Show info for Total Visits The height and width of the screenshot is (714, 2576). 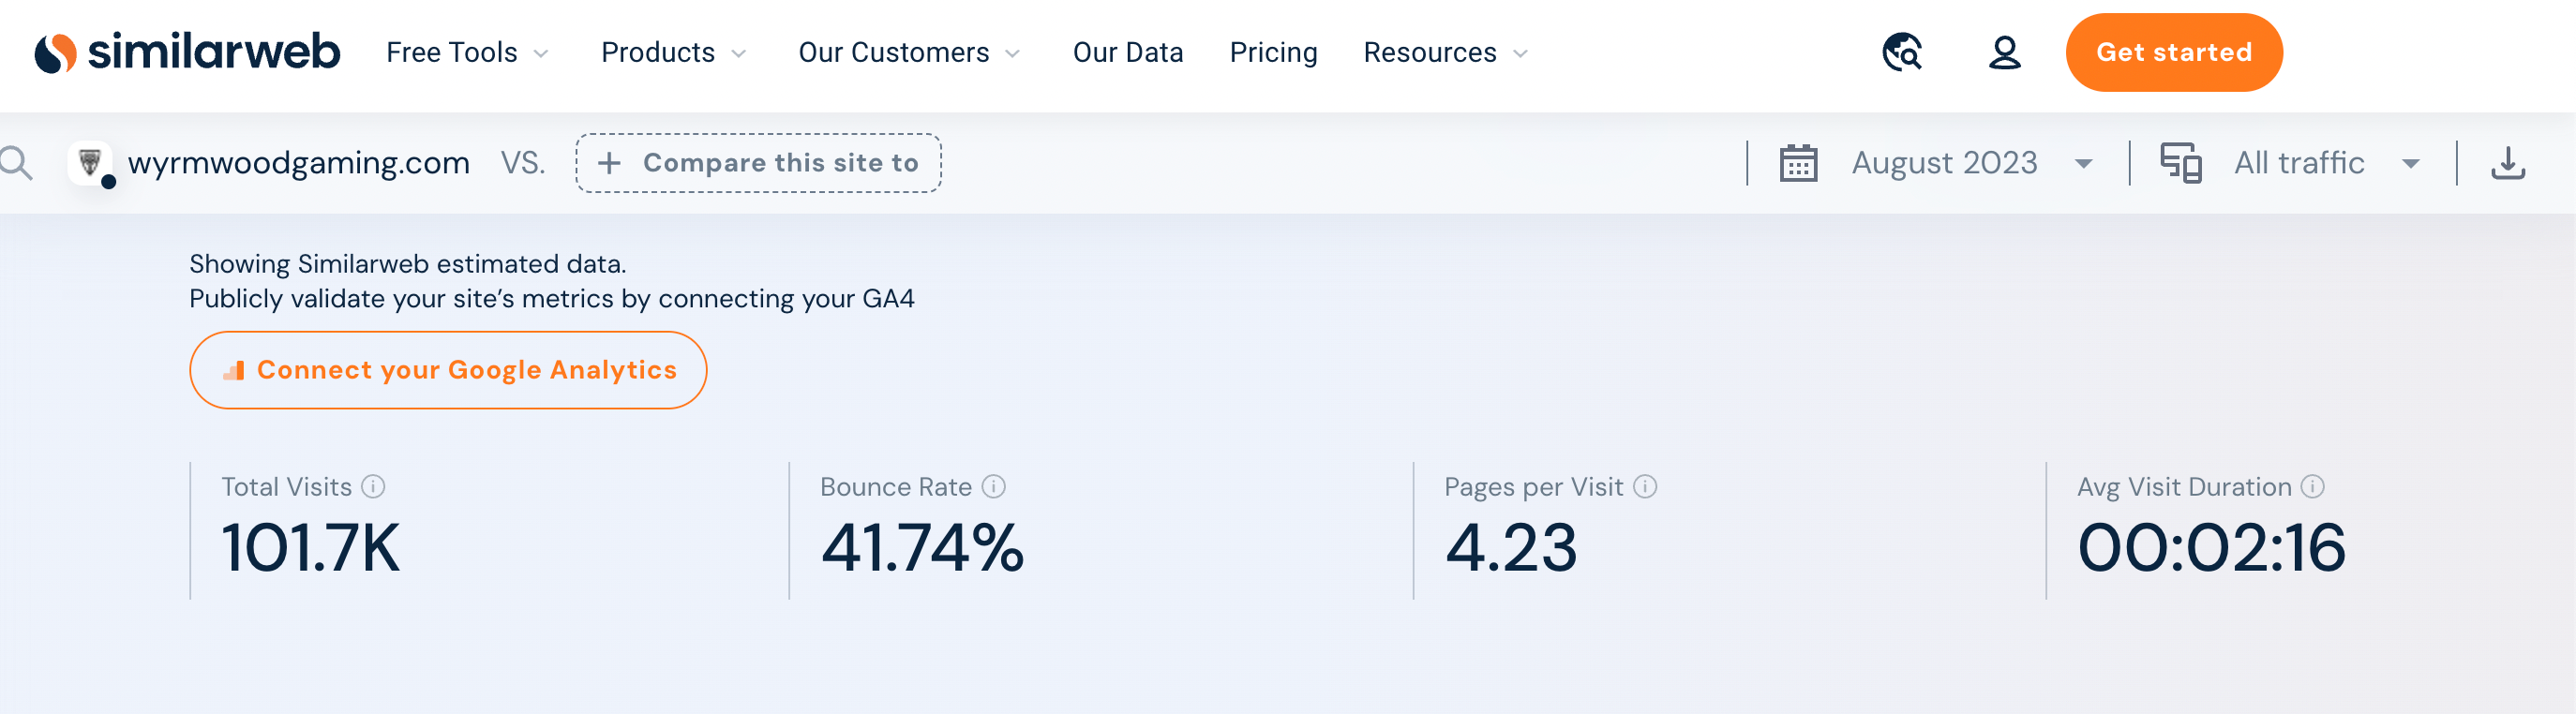(x=373, y=487)
